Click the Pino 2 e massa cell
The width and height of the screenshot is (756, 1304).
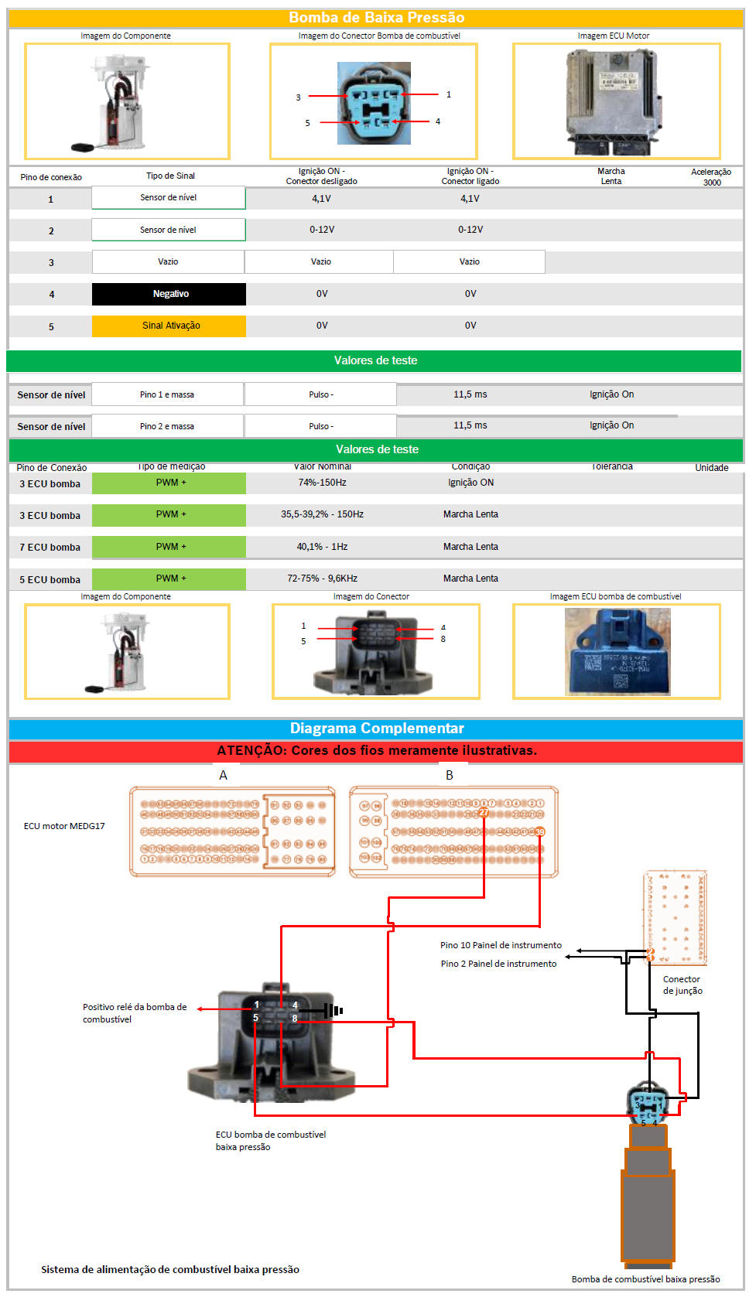coord(167,426)
